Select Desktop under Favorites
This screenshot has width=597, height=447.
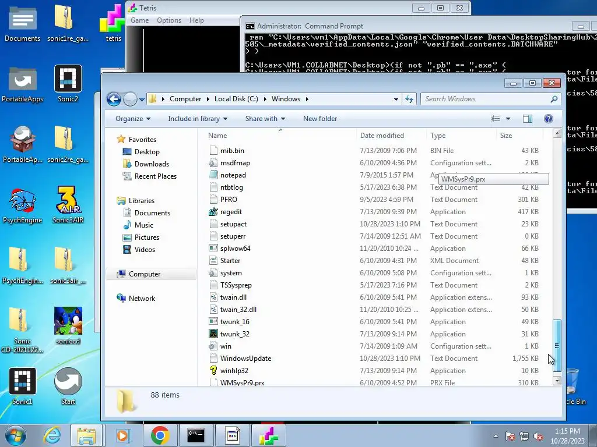[x=141, y=152]
